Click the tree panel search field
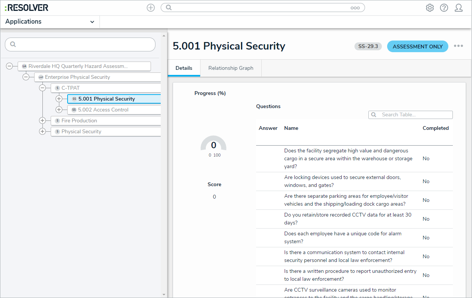This screenshot has height=298, width=472. [80, 44]
